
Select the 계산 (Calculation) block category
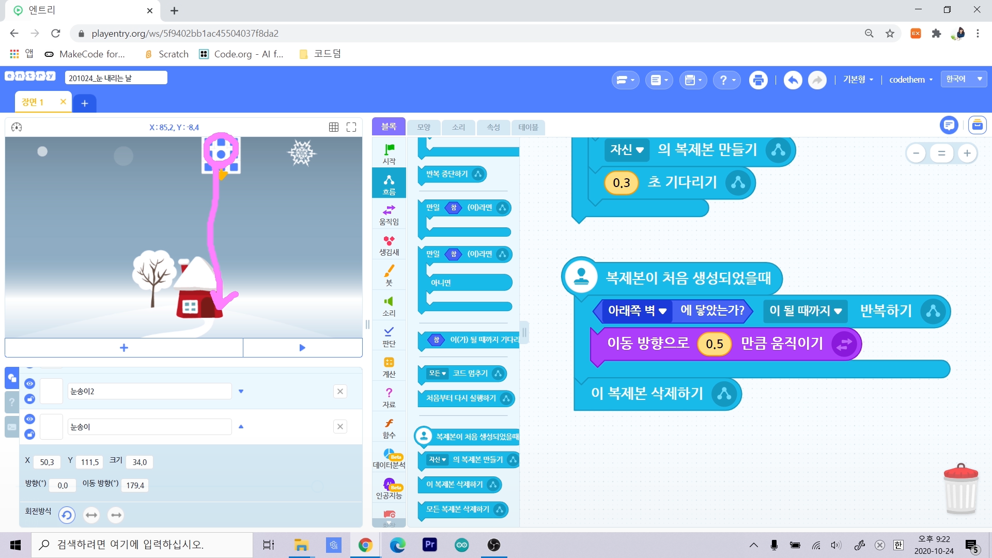389,366
